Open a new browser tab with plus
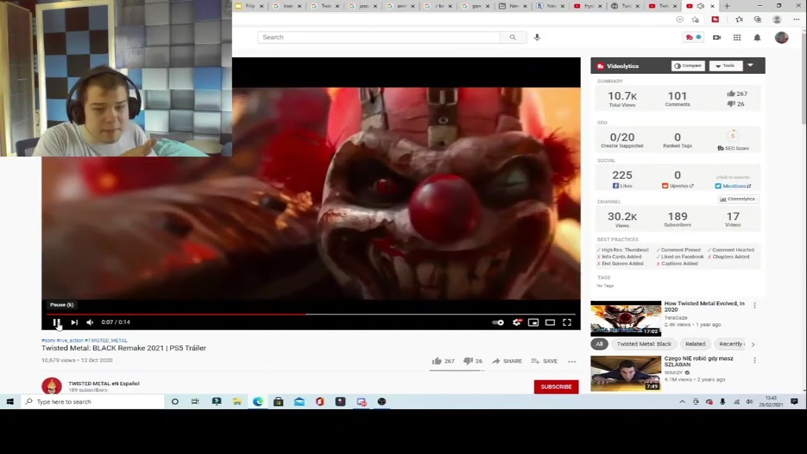 coord(726,6)
